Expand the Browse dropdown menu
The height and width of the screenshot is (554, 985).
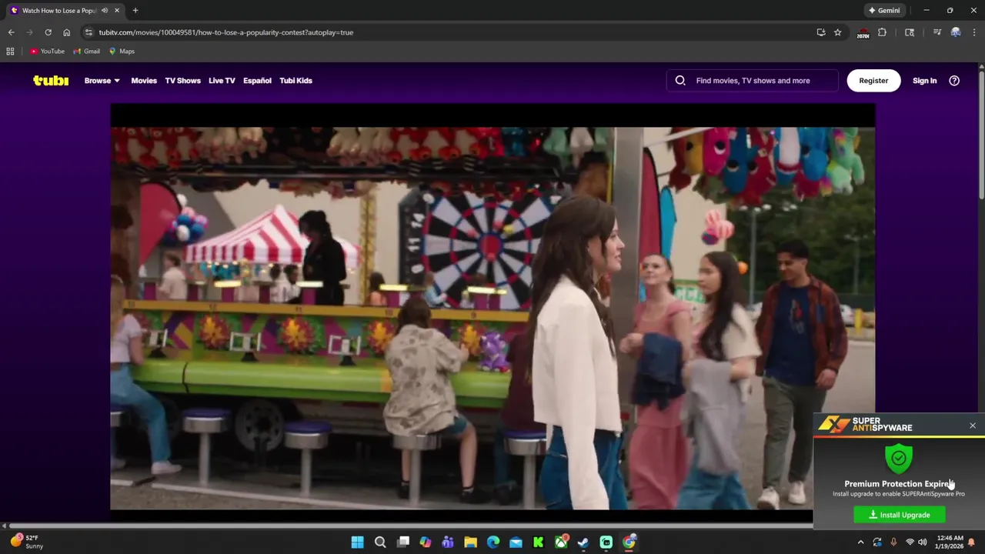(x=102, y=80)
